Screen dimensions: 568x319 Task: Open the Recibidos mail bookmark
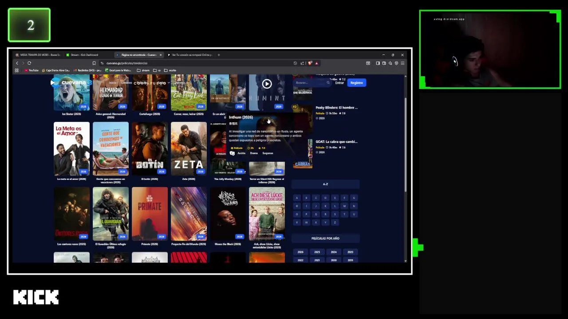click(x=88, y=70)
